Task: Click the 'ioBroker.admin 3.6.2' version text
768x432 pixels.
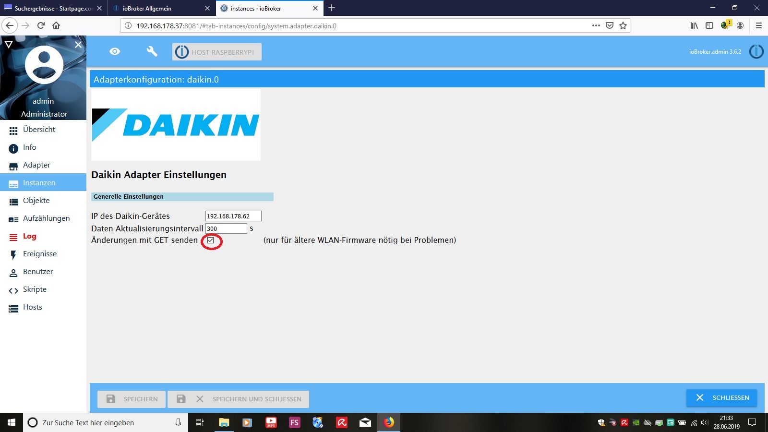Action: pyautogui.click(x=715, y=52)
